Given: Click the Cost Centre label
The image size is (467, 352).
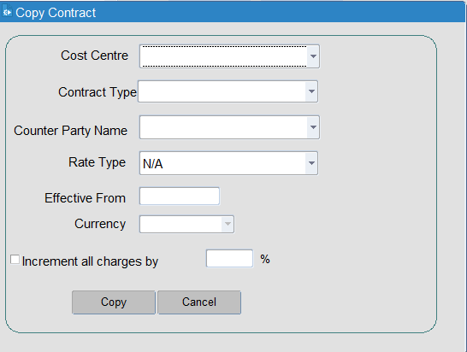Looking at the screenshot, I should pos(94,56).
